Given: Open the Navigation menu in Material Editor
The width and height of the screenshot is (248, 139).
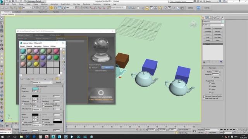Looking at the screenshot, I should tap(38, 46).
